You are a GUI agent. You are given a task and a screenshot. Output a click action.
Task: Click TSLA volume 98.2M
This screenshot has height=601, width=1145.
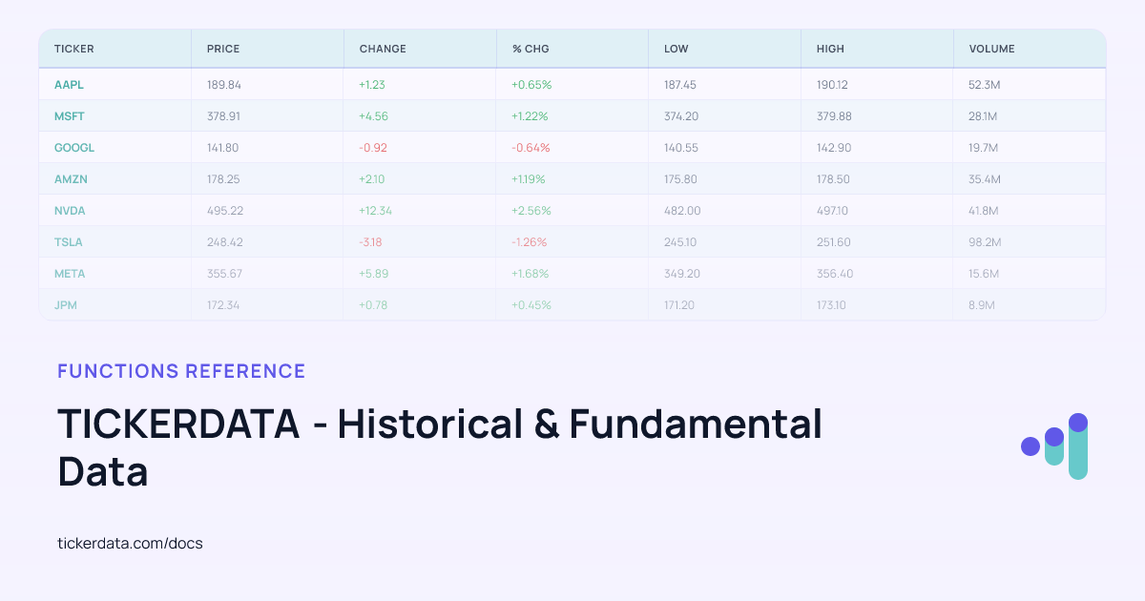click(x=986, y=241)
